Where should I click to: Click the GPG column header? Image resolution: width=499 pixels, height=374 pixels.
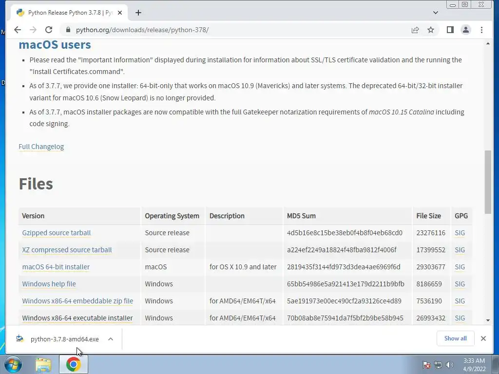coord(461,216)
